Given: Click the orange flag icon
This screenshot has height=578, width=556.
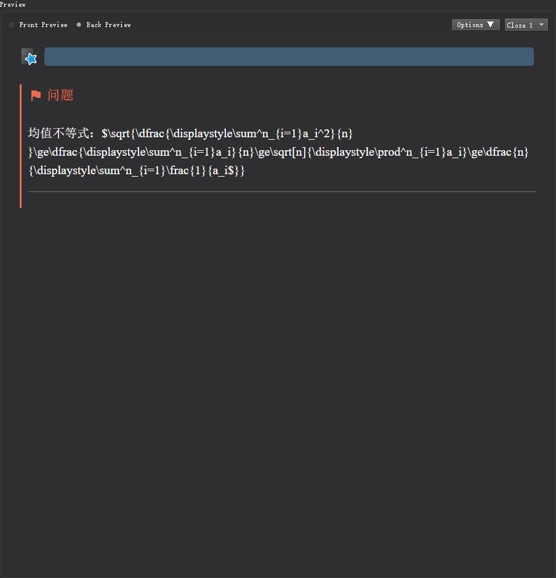Looking at the screenshot, I should (36, 95).
